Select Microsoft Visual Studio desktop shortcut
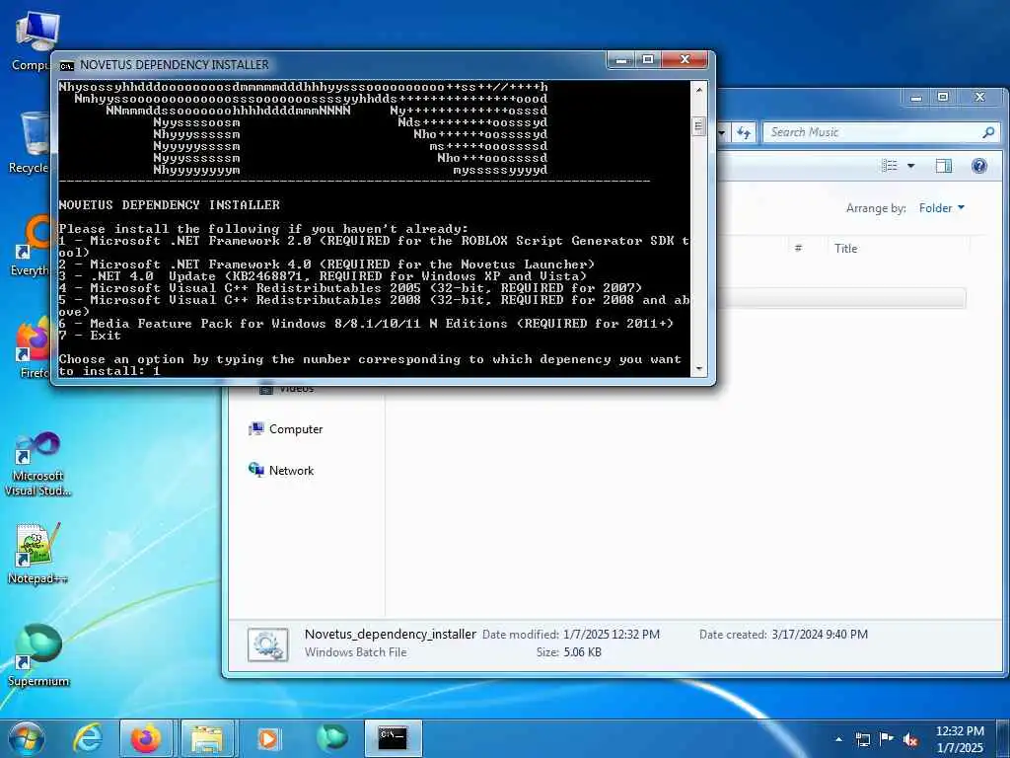The width and height of the screenshot is (1010, 758). pyautogui.click(x=38, y=464)
